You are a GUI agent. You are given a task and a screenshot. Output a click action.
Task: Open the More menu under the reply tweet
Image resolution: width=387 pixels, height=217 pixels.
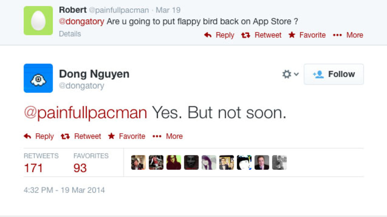tap(174, 136)
